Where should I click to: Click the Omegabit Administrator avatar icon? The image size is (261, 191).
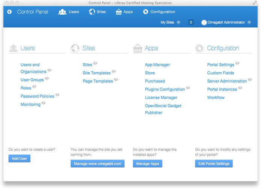(204, 22)
